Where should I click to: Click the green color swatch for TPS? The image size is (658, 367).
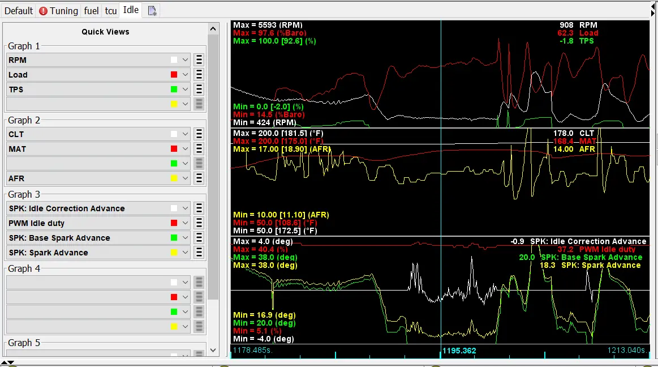point(174,89)
